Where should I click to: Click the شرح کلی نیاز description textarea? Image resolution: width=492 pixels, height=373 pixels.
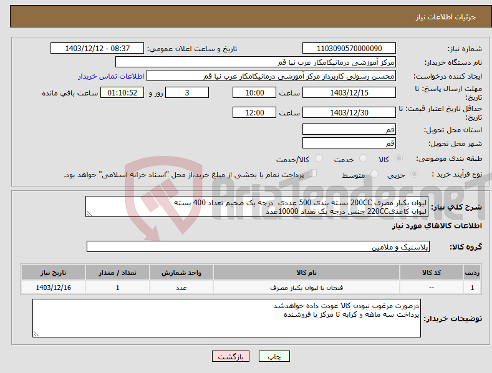coord(257,206)
